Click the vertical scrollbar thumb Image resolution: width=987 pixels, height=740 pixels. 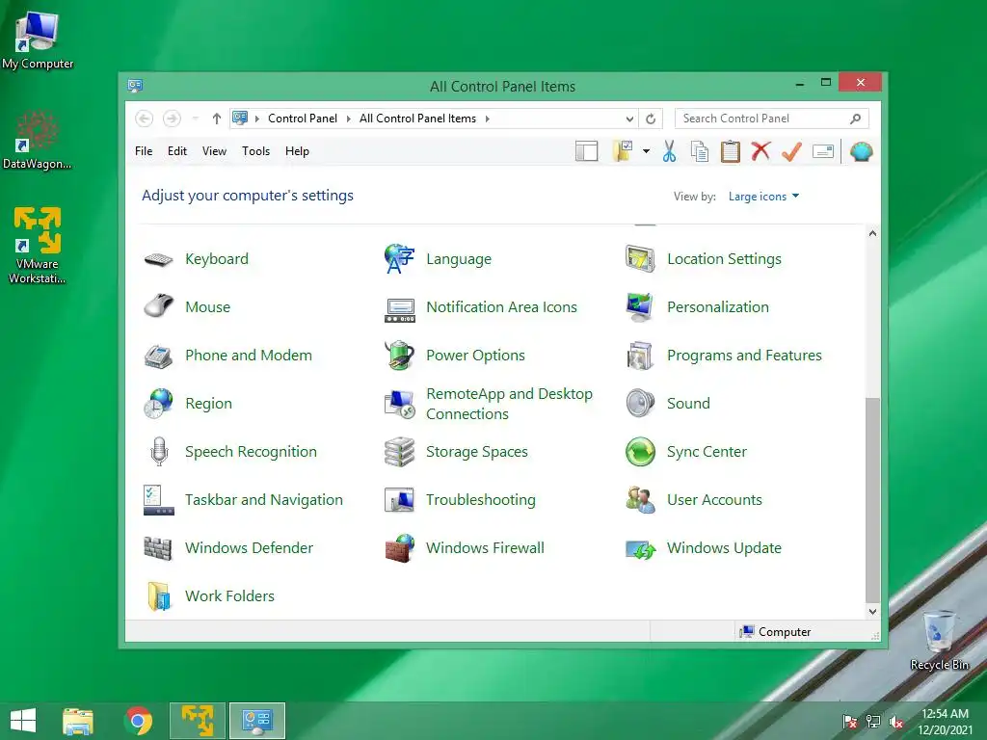point(872,499)
